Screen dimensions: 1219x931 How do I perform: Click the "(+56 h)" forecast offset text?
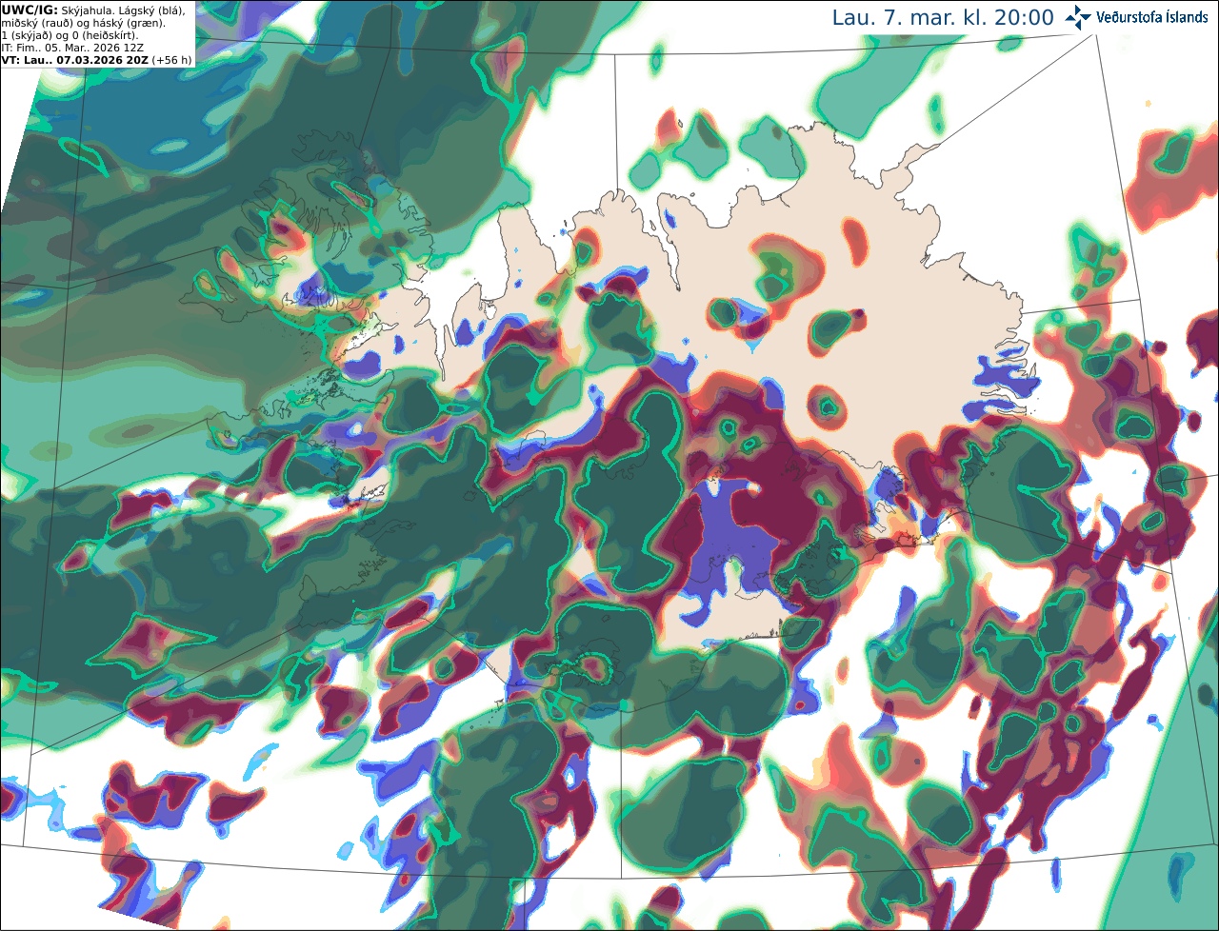pyautogui.click(x=172, y=59)
